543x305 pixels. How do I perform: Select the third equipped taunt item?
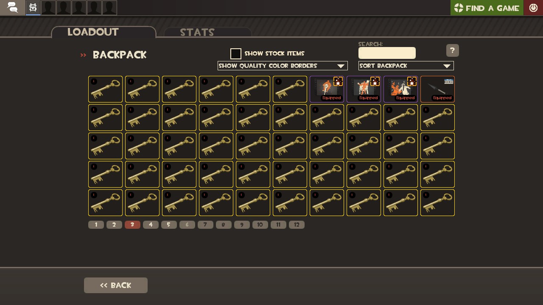(400, 89)
